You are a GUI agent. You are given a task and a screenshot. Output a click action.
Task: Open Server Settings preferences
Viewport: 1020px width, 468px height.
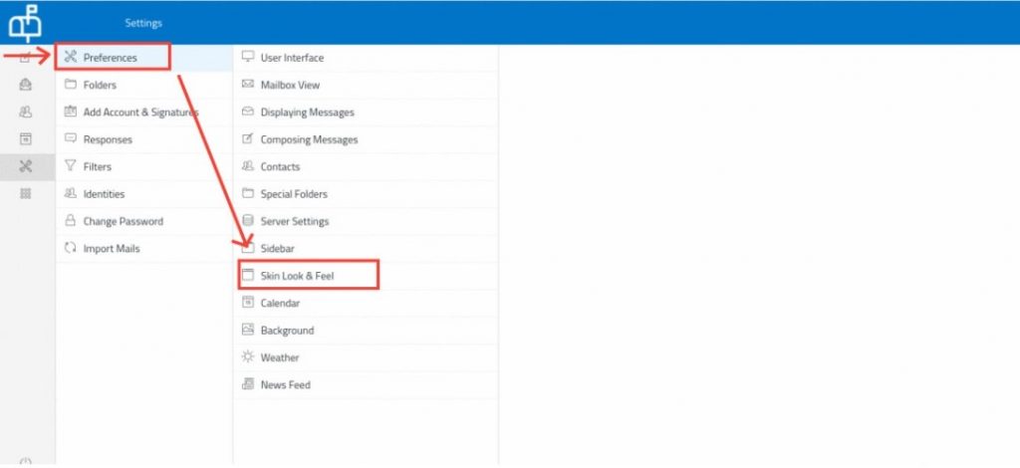click(294, 221)
